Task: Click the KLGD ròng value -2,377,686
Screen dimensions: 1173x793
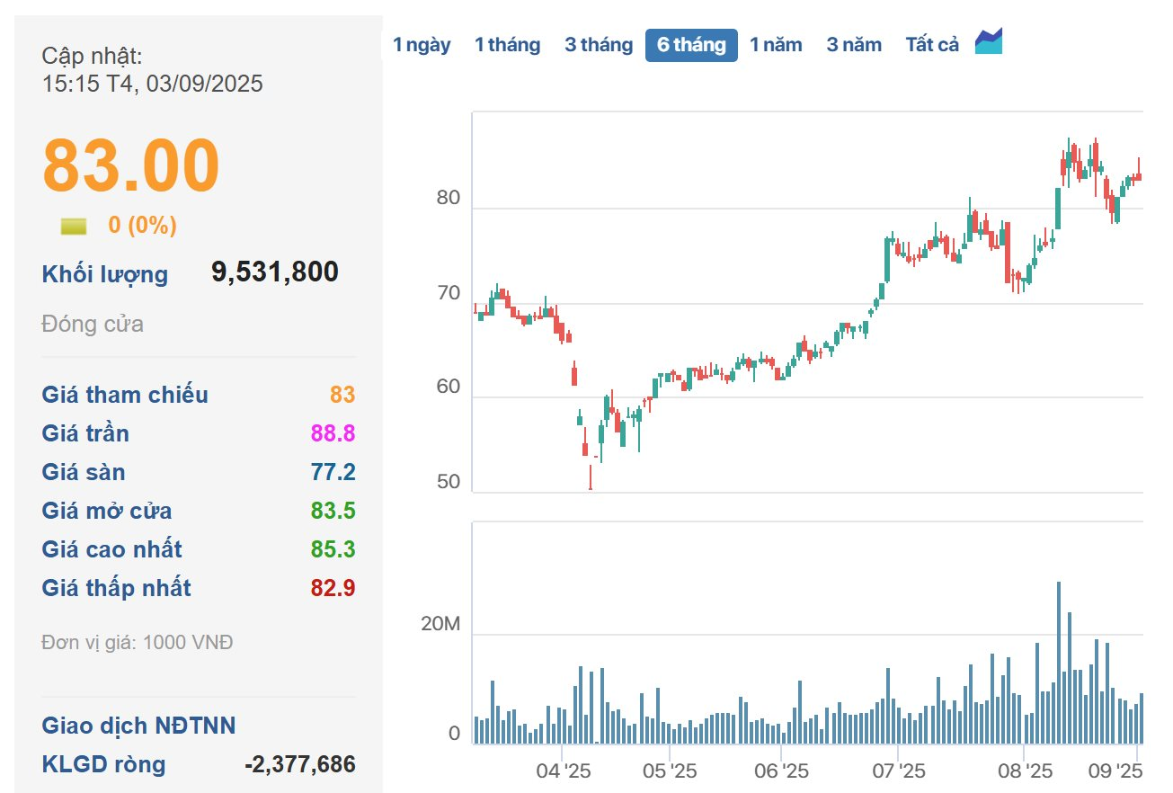Action: point(299,765)
